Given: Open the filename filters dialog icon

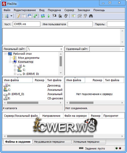Looking at the screenshot, I should 74,16.
